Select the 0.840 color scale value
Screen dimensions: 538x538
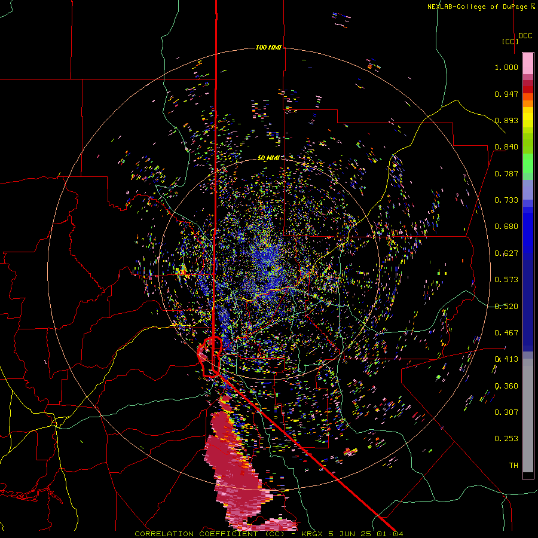[x=506, y=147]
